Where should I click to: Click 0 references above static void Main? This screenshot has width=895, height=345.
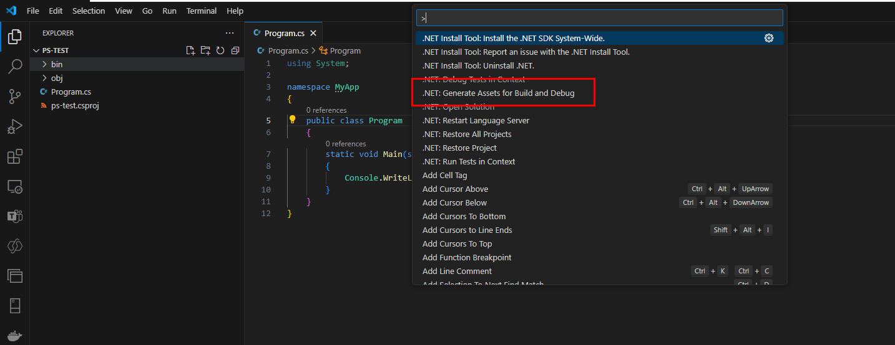click(x=346, y=144)
